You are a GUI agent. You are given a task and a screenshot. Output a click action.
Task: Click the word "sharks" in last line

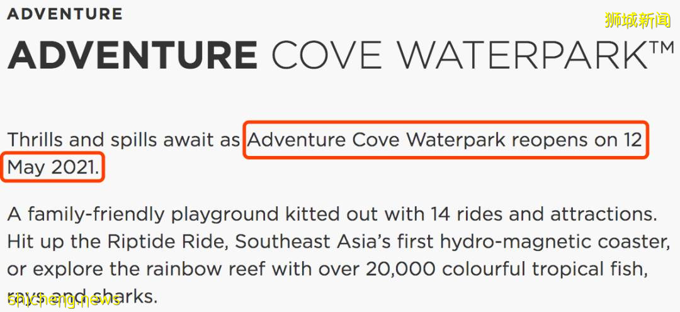pyautogui.click(x=123, y=296)
